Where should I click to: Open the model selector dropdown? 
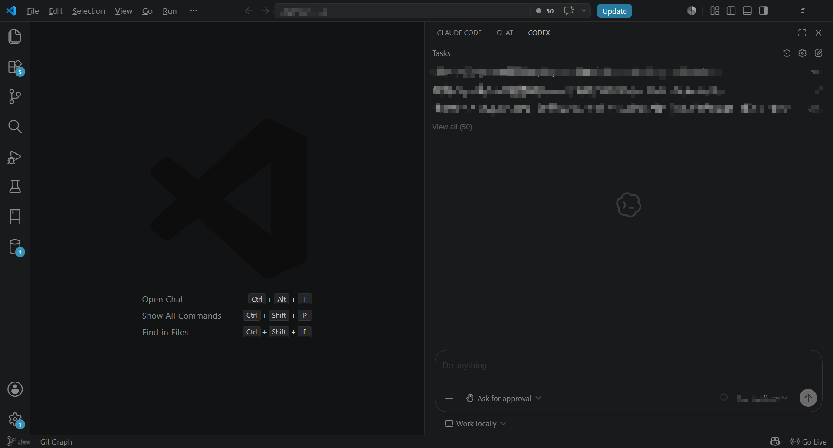[x=762, y=398]
